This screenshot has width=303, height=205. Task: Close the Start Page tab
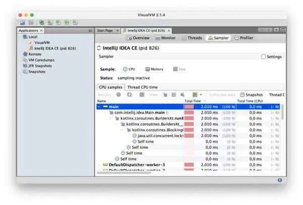[x=117, y=31]
